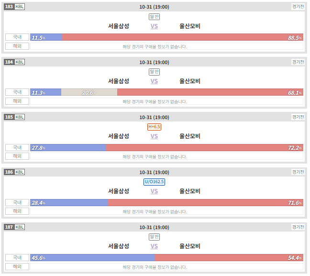The image size is (310, 276).
Task: Click the 88.5% red bar segment
Action: [182, 37]
